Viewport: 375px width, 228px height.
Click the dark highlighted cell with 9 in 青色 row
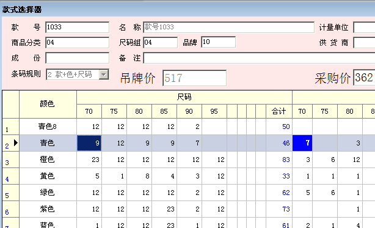click(89, 143)
